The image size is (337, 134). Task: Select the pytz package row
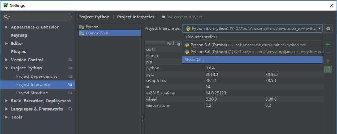click(234, 74)
